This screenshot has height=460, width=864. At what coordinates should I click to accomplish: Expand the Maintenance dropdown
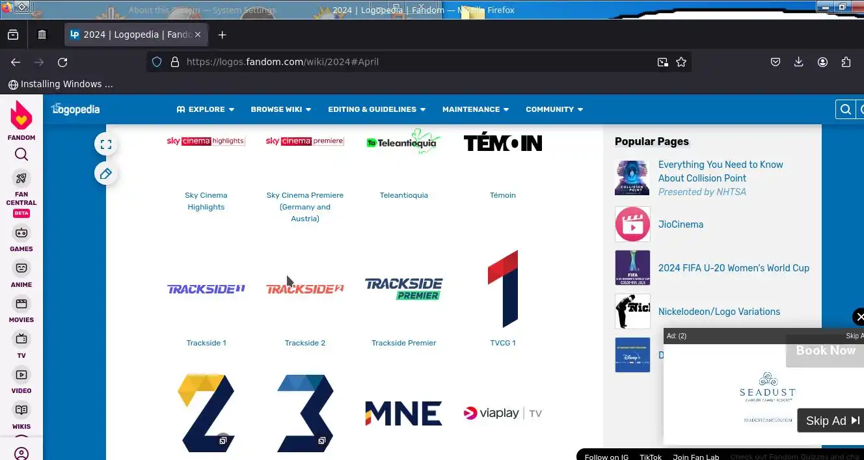[x=476, y=109]
